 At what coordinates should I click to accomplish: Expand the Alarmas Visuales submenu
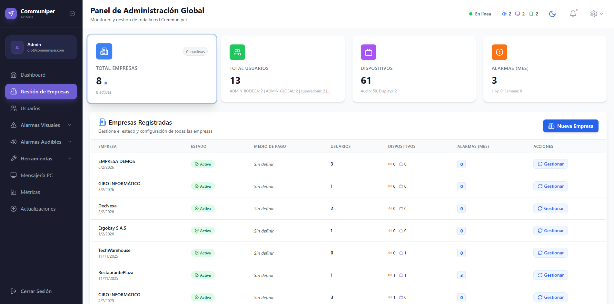41,125
